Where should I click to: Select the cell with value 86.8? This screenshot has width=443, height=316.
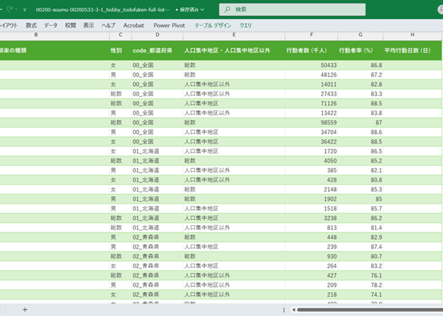361,65
